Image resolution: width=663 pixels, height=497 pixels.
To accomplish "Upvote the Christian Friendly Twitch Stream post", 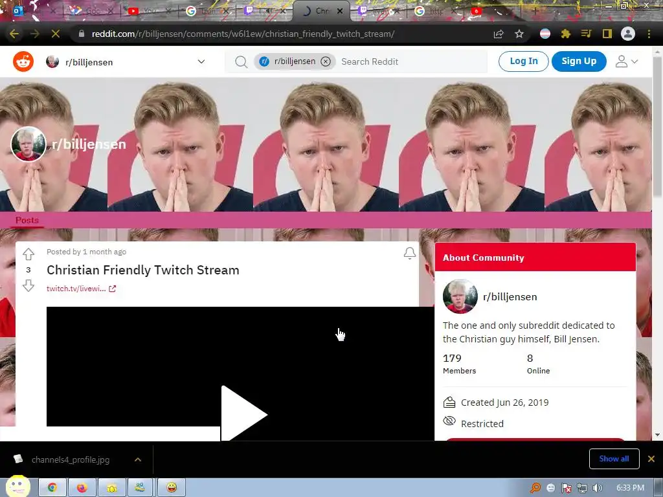I will (x=28, y=254).
